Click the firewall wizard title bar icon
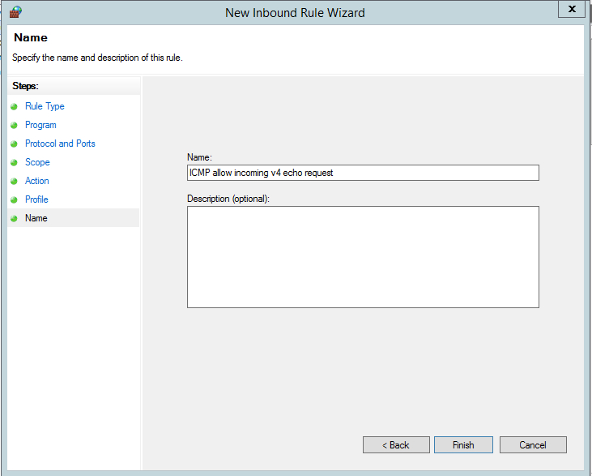 point(15,12)
